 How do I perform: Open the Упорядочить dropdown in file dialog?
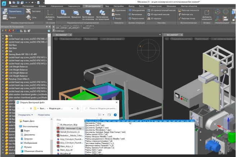click(x=26, y=115)
